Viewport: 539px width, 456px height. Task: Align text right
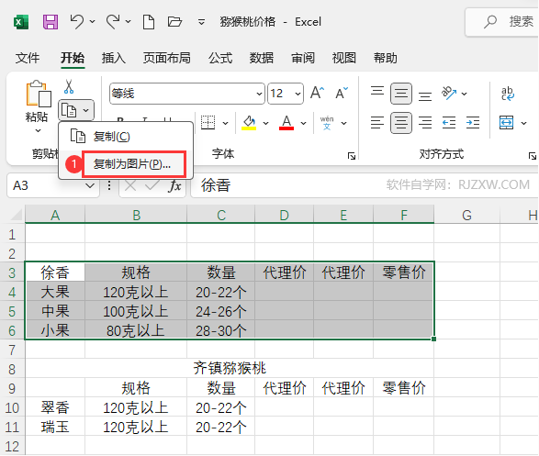425,123
